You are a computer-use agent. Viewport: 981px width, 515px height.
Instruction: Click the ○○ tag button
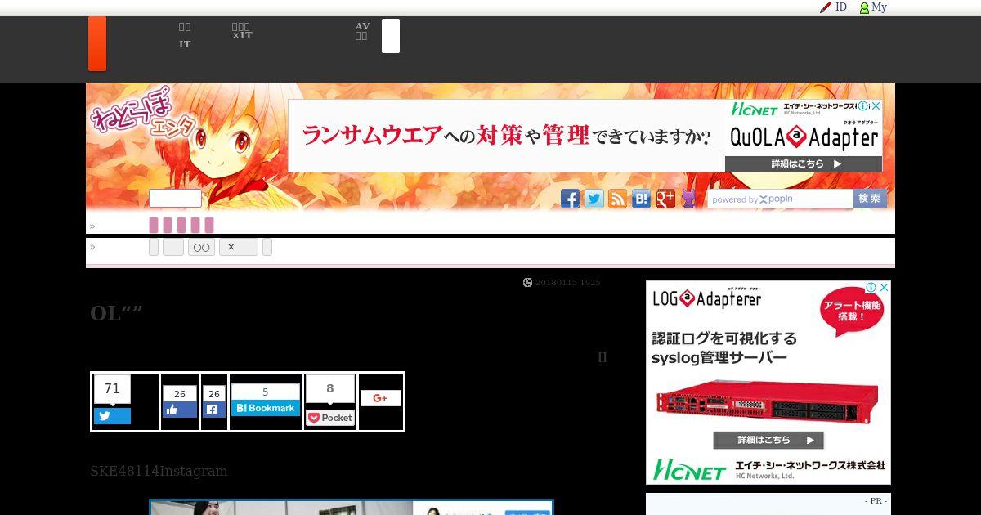coord(201,247)
